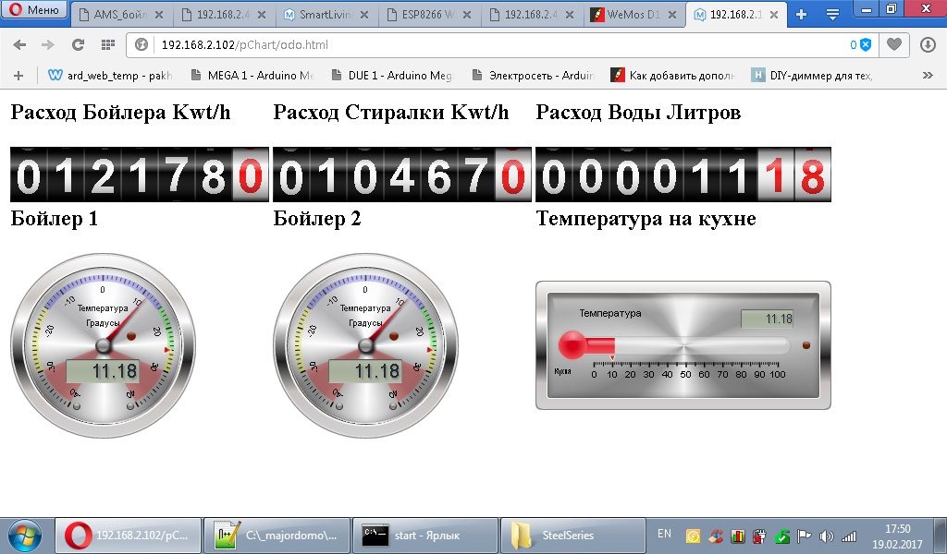The width and height of the screenshot is (947, 554).
Task: Switch keyboard language via EN indicator
Action: click(x=664, y=532)
